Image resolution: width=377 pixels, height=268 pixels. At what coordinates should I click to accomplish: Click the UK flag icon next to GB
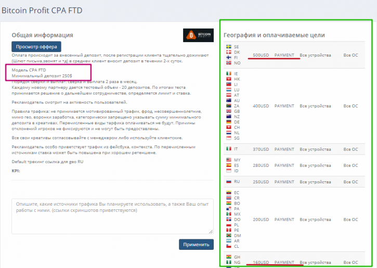point(229,111)
